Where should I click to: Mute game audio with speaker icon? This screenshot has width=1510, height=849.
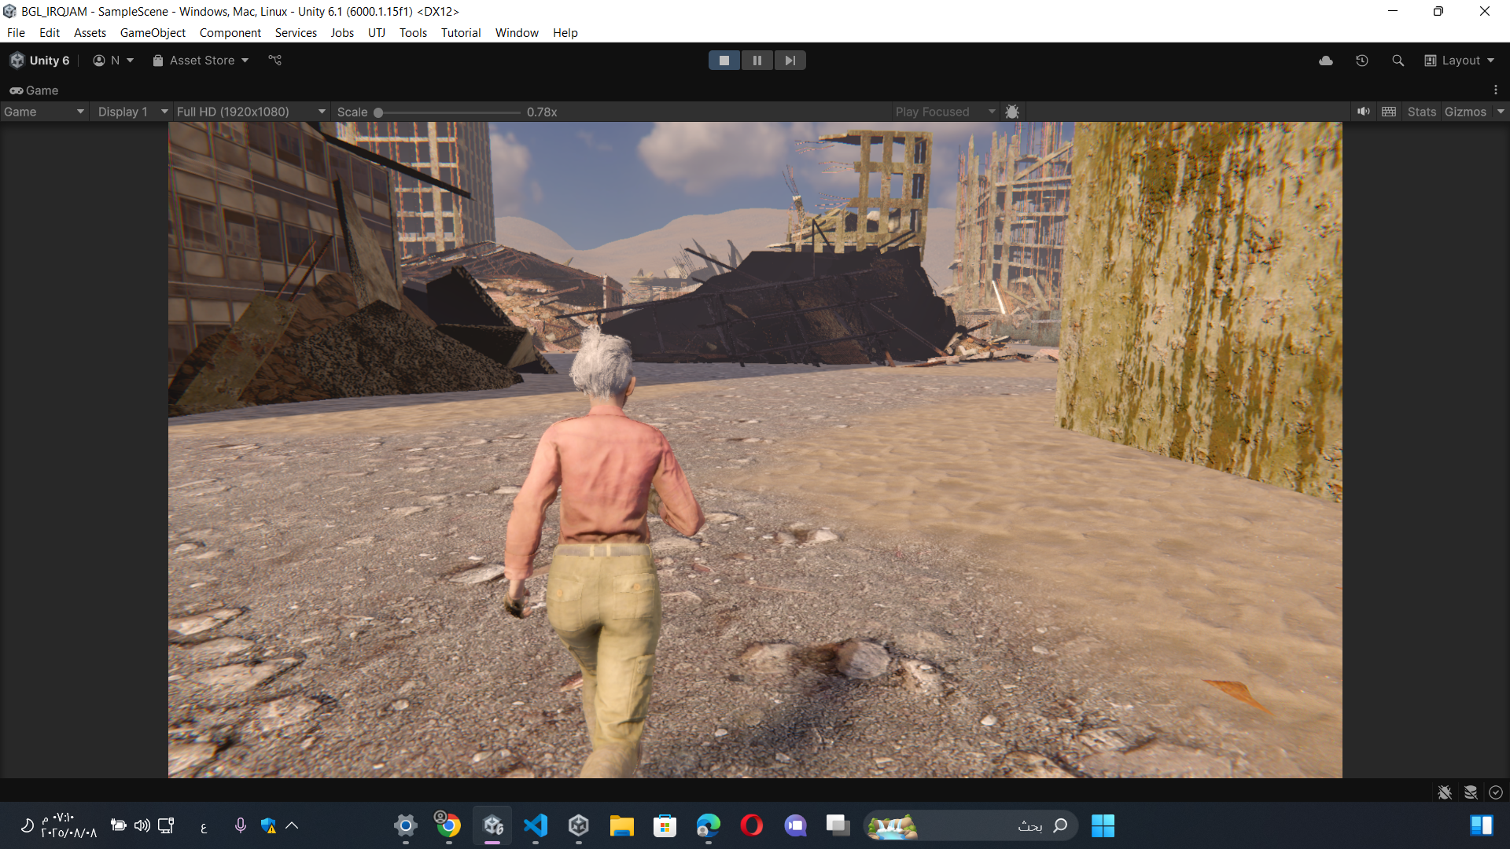[1363, 112]
